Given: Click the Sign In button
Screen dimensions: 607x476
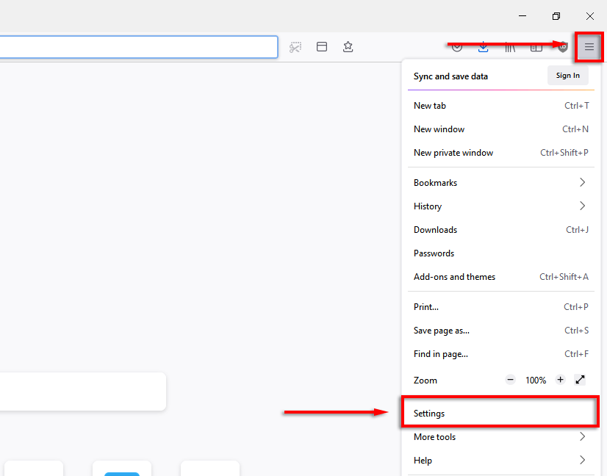Looking at the screenshot, I should pyautogui.click(x=568, y=76).
